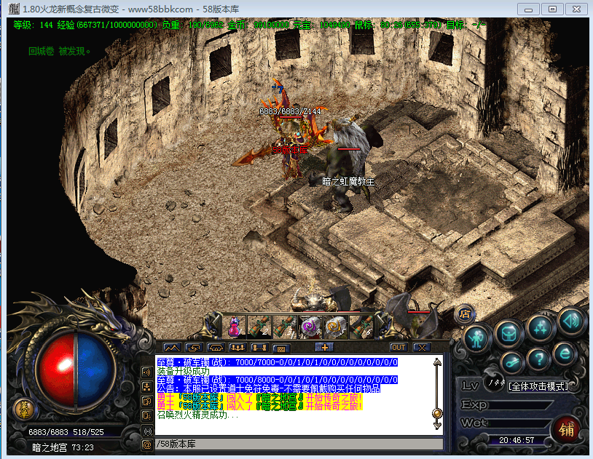Click the blue mana orb
Screen dimensions: 593x459
pyautogui.click(x=95, y=370)
